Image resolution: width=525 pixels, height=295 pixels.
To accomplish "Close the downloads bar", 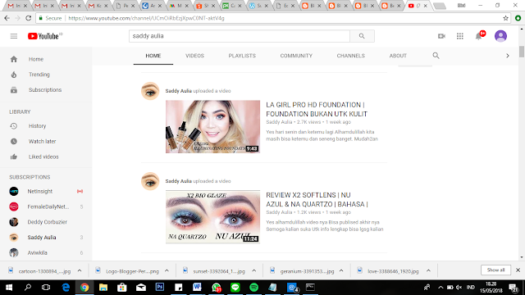I will [x=518, y=270].
